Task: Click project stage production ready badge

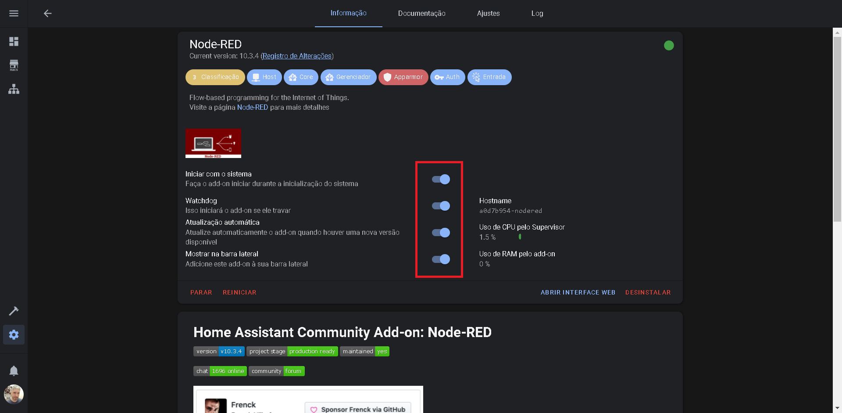Action: click(x=292, y=352)
